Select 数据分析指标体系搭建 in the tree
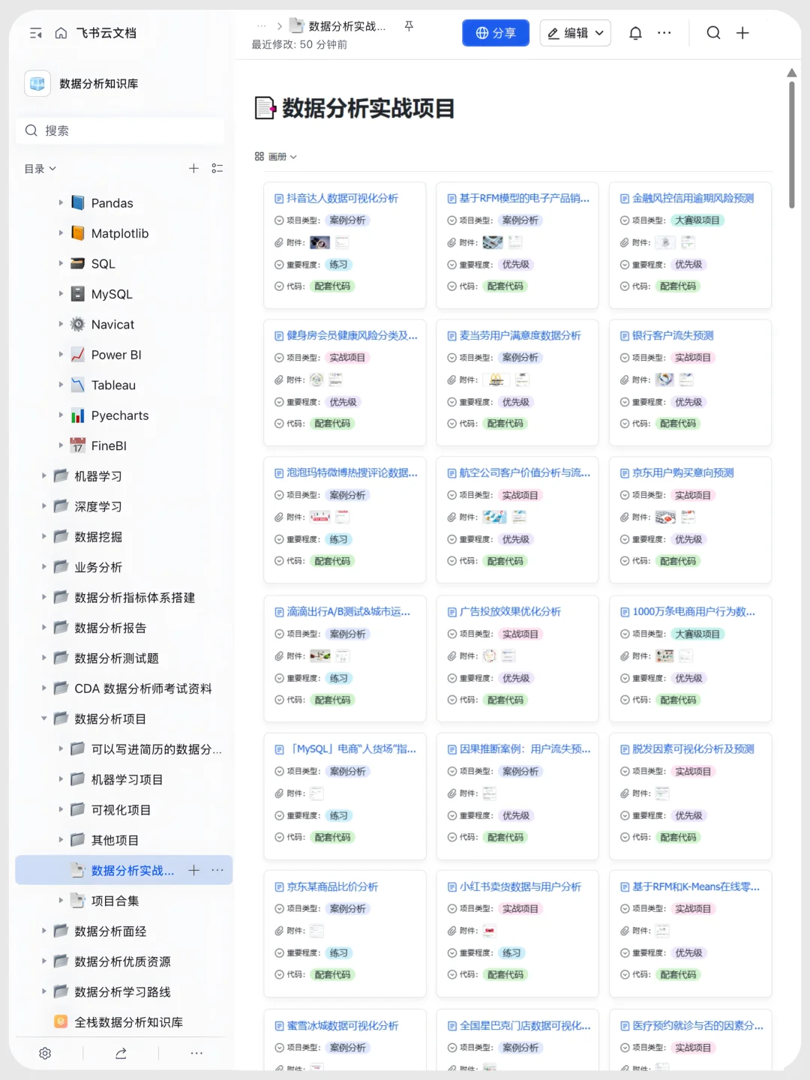This screenshot has height=1080, width=810. click(x=135, y=598)
